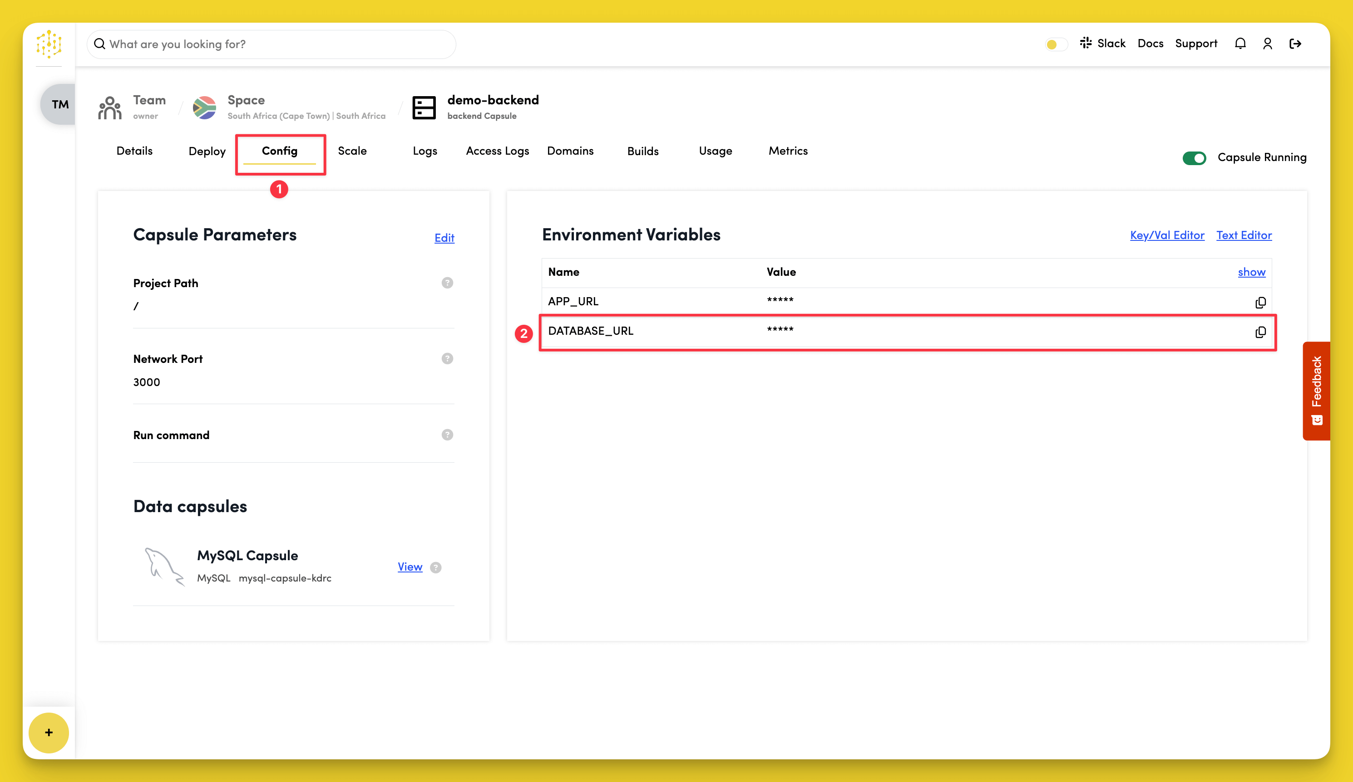Click the yellow plus add button
Viewport: 1353px width, 782px height.
pyautogui.click(x=48, y=732)
